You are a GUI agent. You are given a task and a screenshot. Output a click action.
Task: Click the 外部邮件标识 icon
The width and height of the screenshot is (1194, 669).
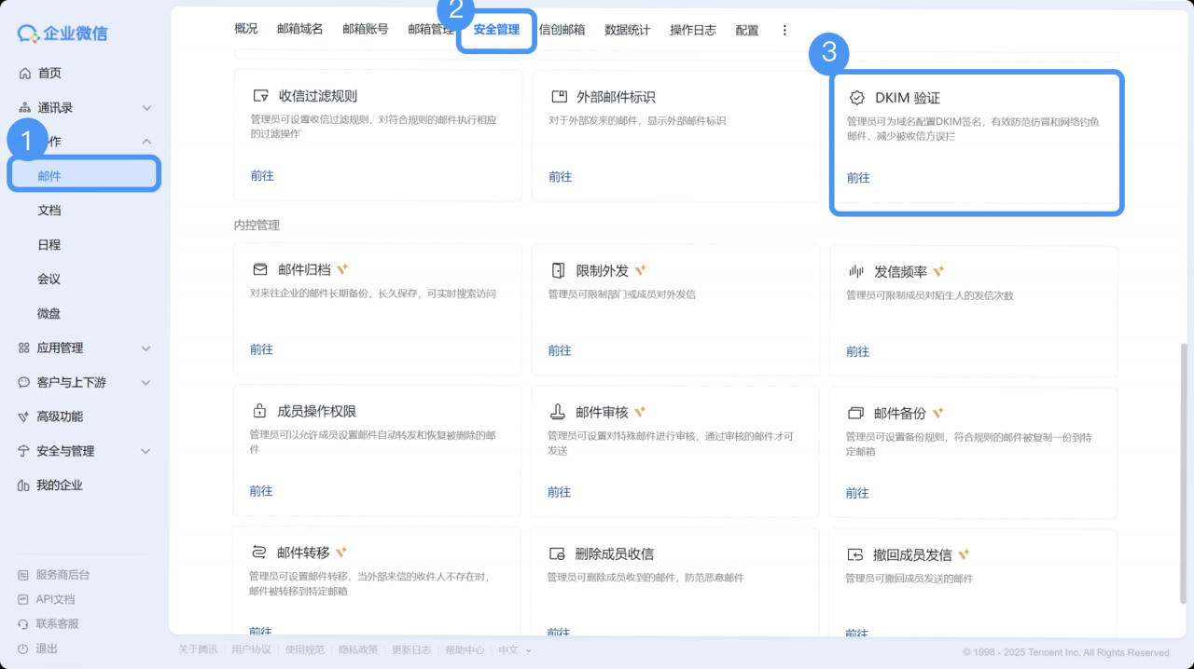(x=559, y=96)
